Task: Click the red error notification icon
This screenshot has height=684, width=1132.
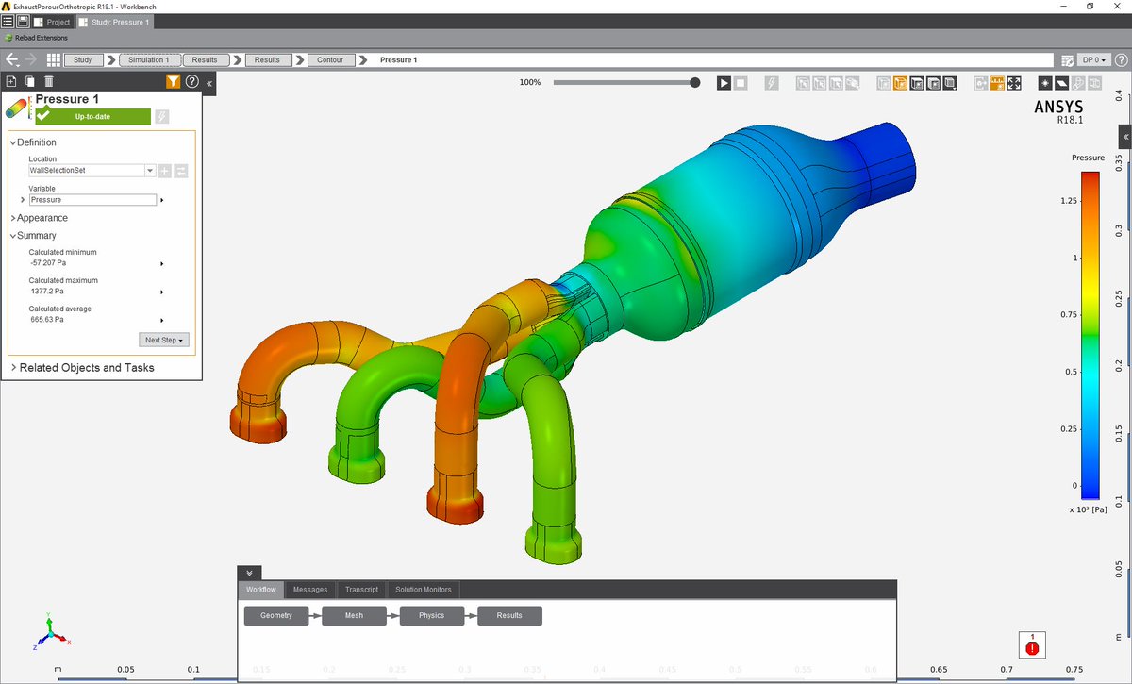Action: pyautogui.click(x=1033, y=648)
